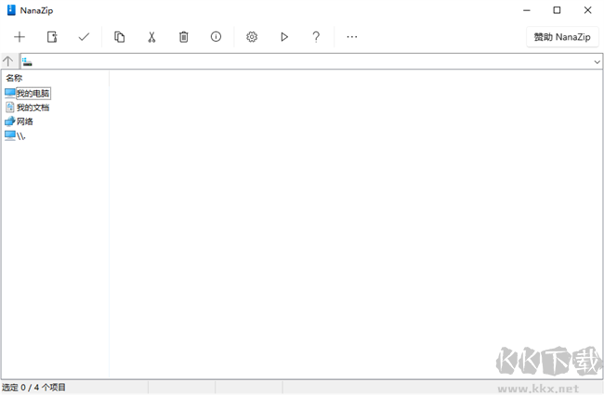
Task: Click the computer icon in address bar
Action: tap(27, 62)
